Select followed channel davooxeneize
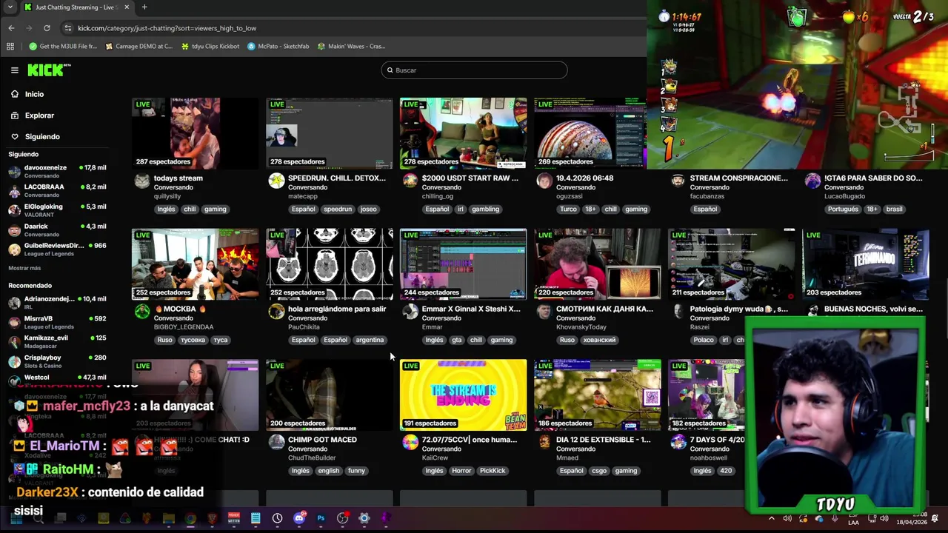The width and height of the screenshot is (948, 533). pyautogui.click(x=58, y=171)
